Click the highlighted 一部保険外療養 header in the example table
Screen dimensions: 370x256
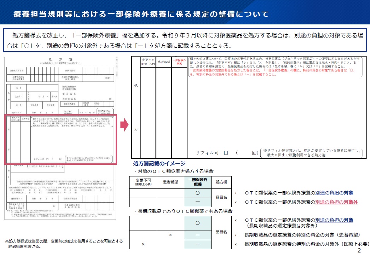pos(197,182)
